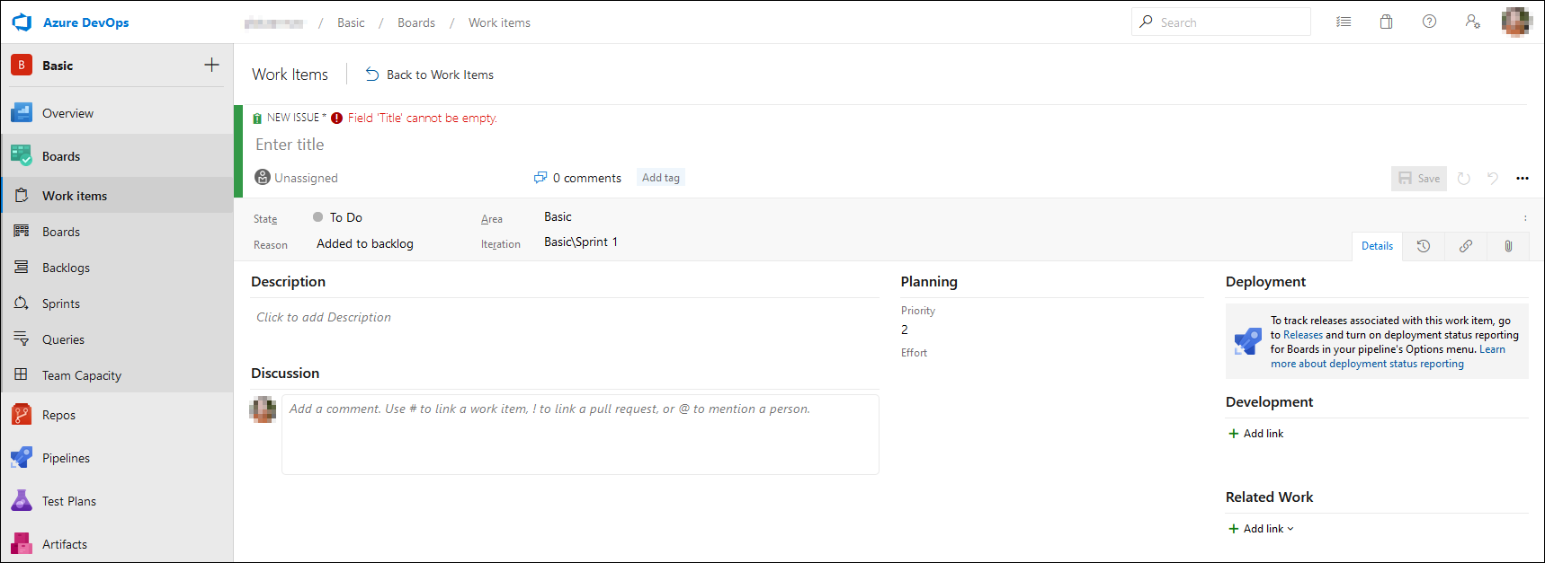
Task: Focus the Search box
Action: coord(1220,22)
